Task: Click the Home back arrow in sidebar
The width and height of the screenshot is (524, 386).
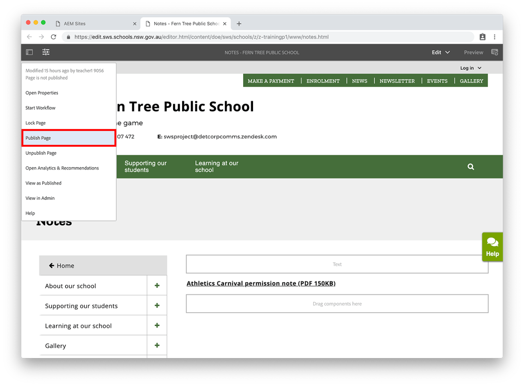Action: tap(52, 266)
